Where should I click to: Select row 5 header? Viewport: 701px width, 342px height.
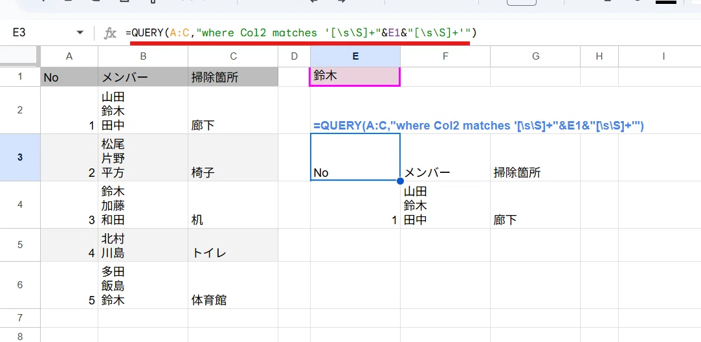coord(20,245)
